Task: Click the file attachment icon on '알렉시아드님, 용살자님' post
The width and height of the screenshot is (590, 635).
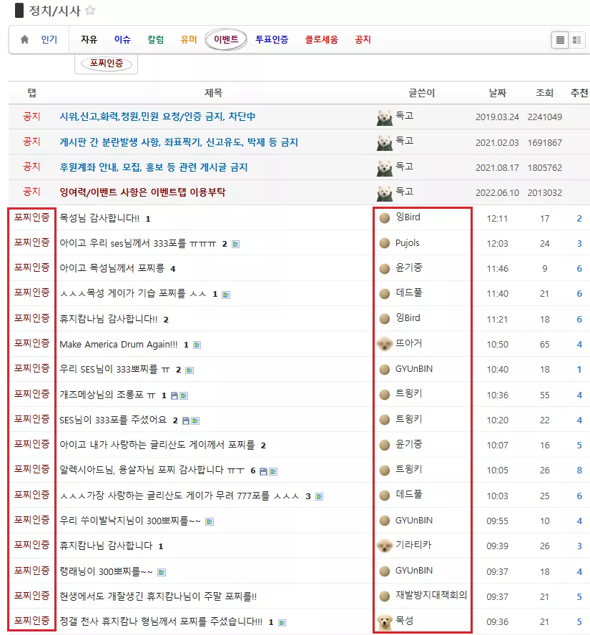Action: pyautogui.click(x=263, y=471)
